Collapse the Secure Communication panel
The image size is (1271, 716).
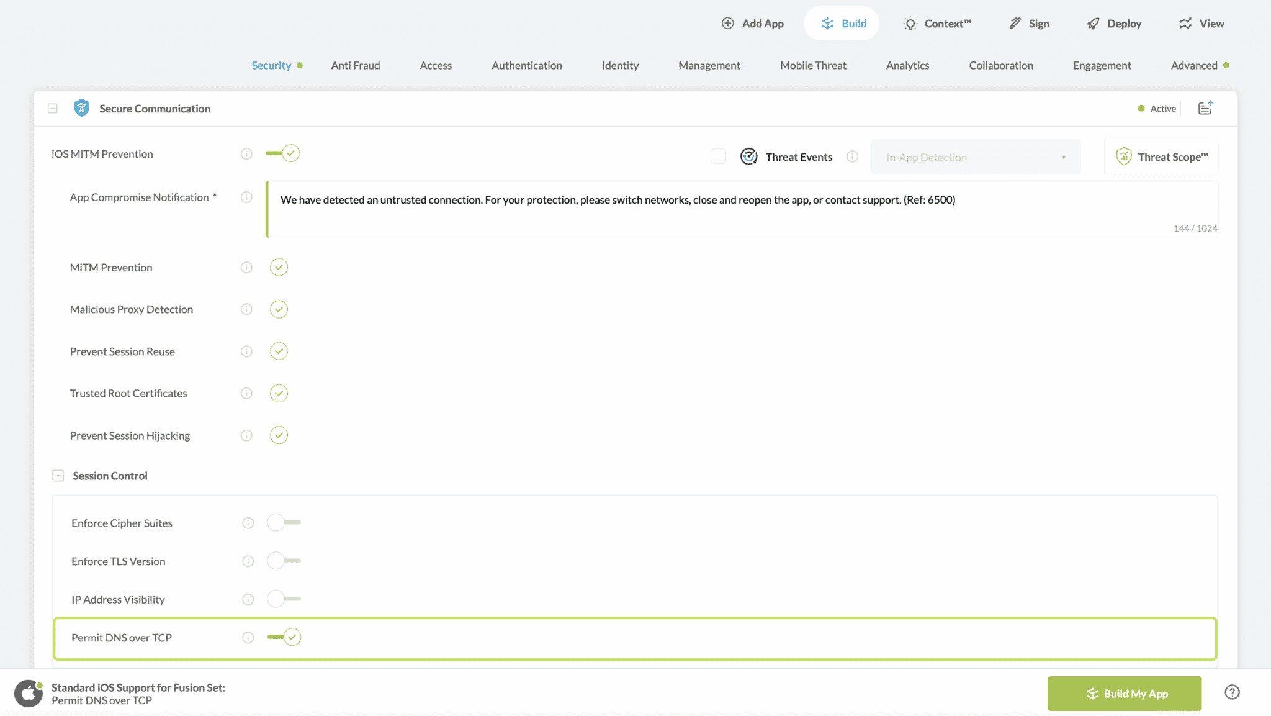[x=53, y=109]
